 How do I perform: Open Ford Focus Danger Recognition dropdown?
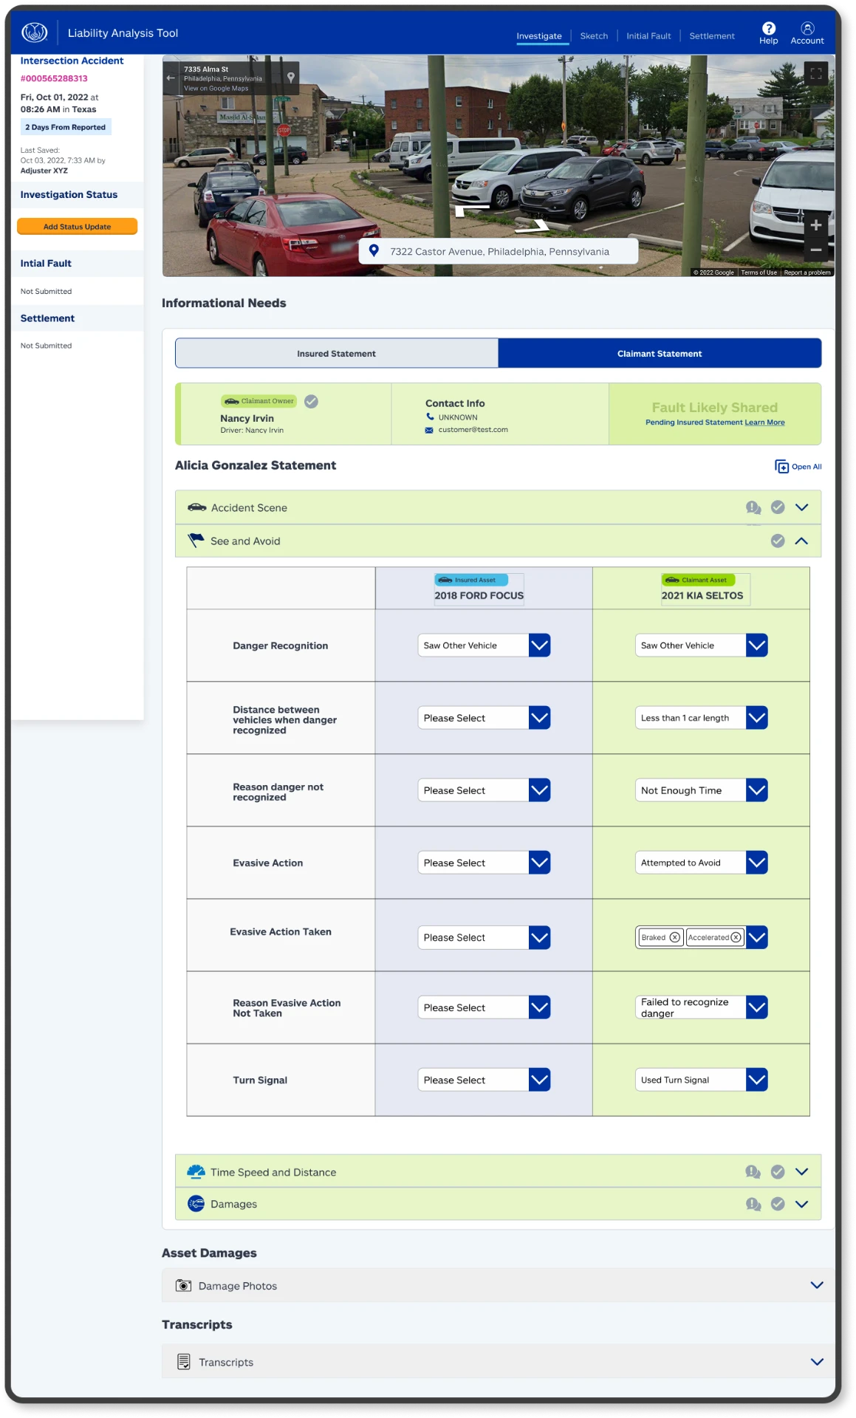point(484,645)
